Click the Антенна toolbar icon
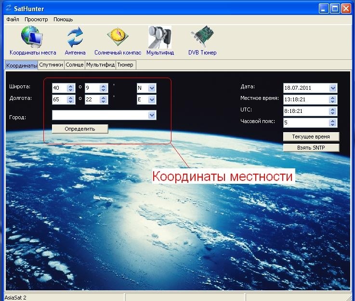Viewport: 355px width, 301px height. (75, 37)
